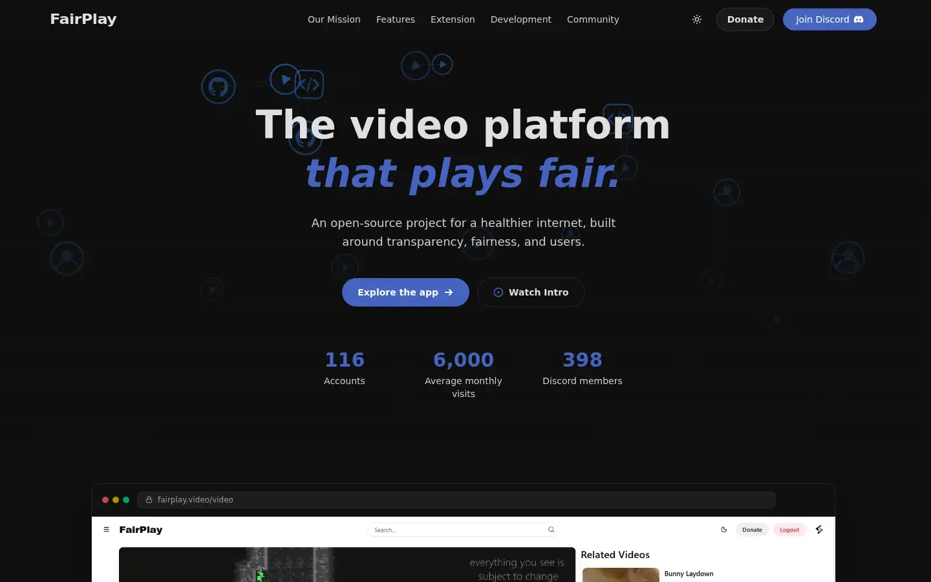931x582 pixels.
Task: Toggle dark mode moon icon in preview
Action: 724,530
